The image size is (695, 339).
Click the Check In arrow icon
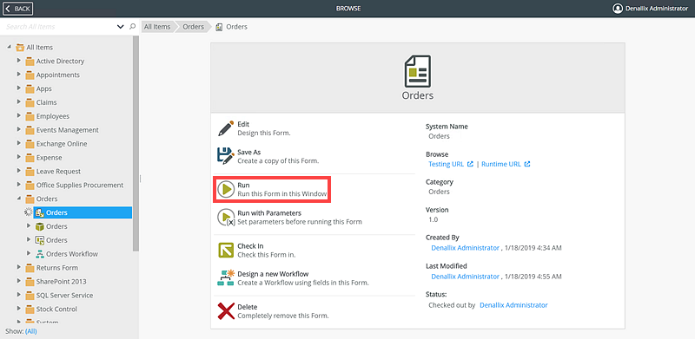[x=226, y=250]
